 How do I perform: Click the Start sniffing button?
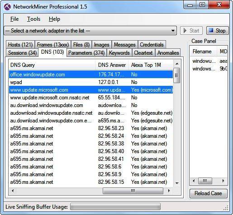pyautogui.click(x=191, y=31)
